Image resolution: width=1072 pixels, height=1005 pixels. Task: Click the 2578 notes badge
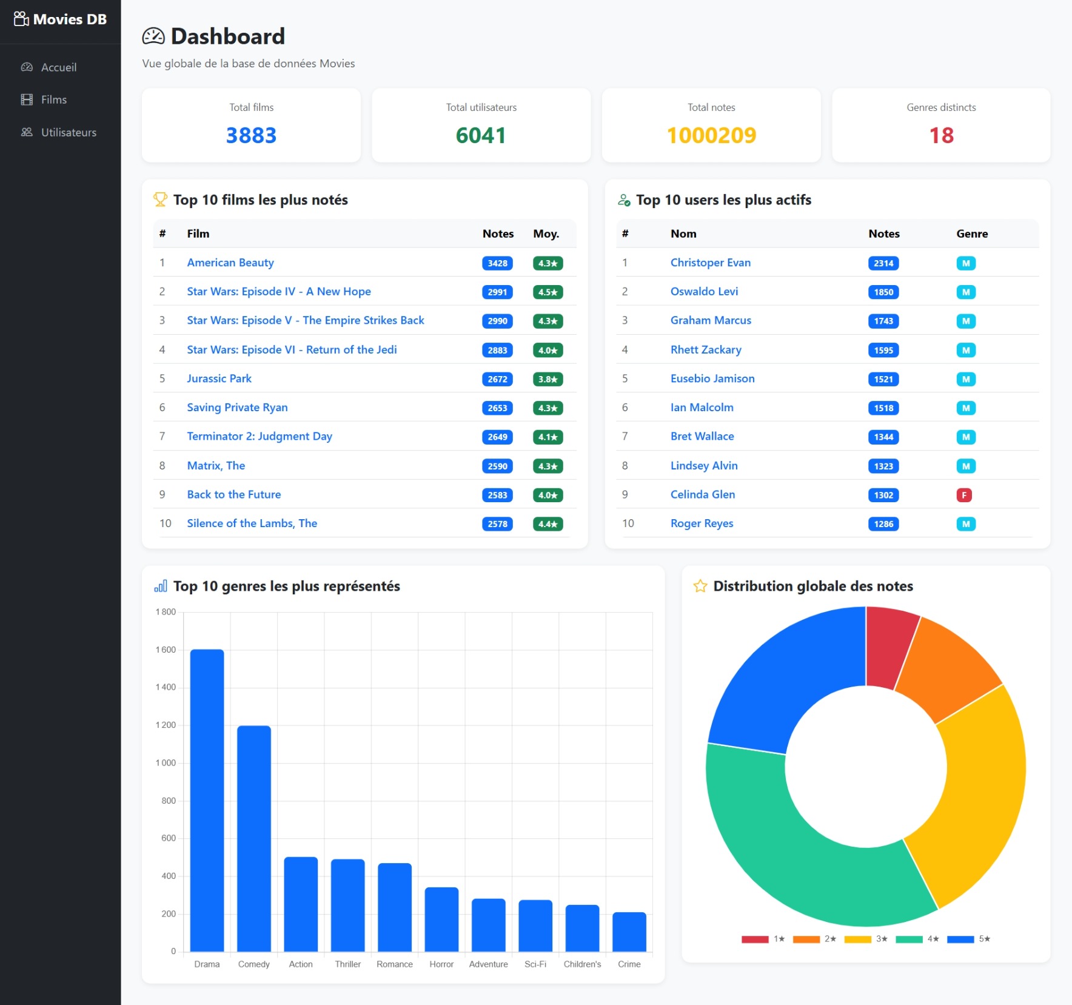497,524
